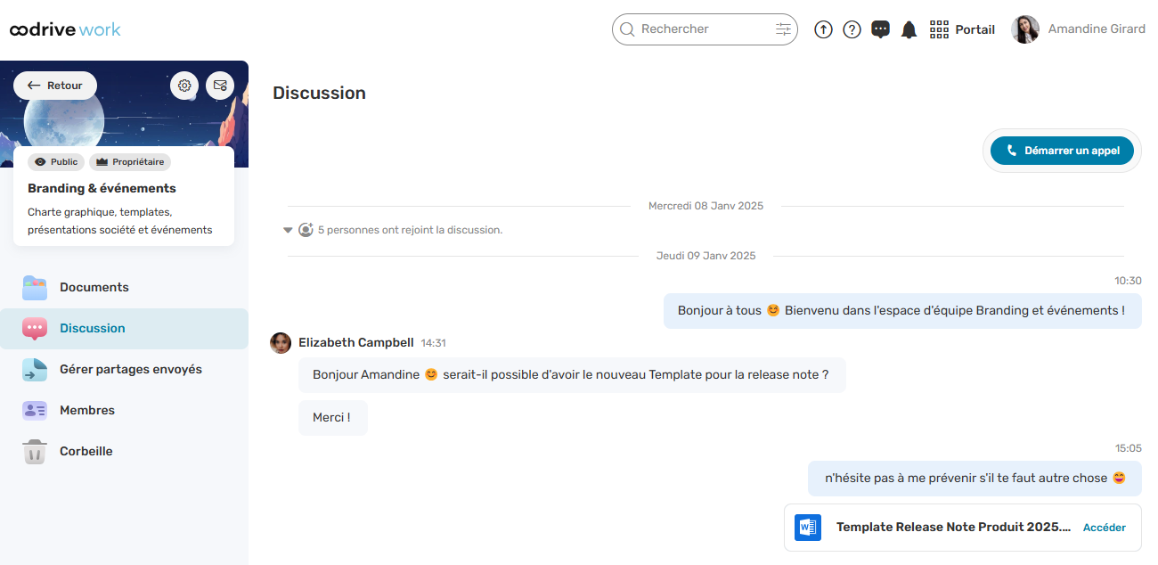This screenshot has height=565, width=1158.
Task: Show notifications via the bell icon
Action: (x=909, y=29)
